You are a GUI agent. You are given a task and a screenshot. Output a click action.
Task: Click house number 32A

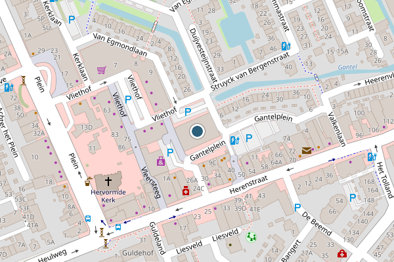pos(39,134)
